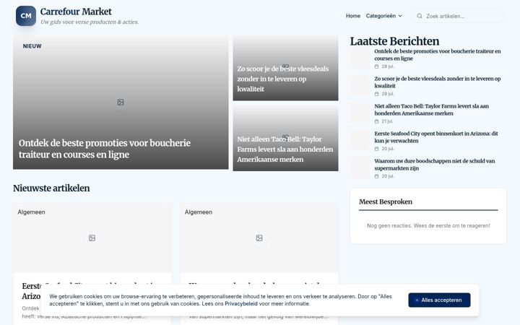
Task: Click calendar icon next to first 28 jul. date
Action: 376,66
